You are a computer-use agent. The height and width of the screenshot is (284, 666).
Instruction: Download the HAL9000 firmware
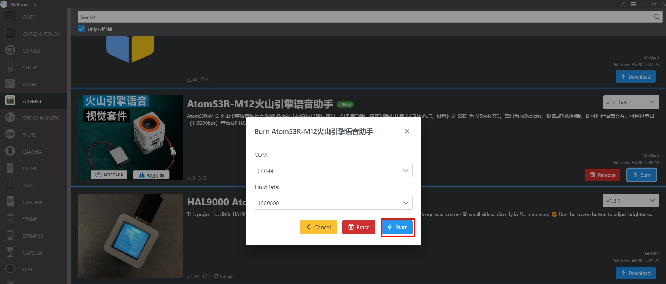pyautogui.click(x=636, y=273)
